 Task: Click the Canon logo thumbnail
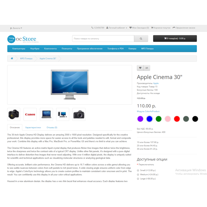[30, 114]
